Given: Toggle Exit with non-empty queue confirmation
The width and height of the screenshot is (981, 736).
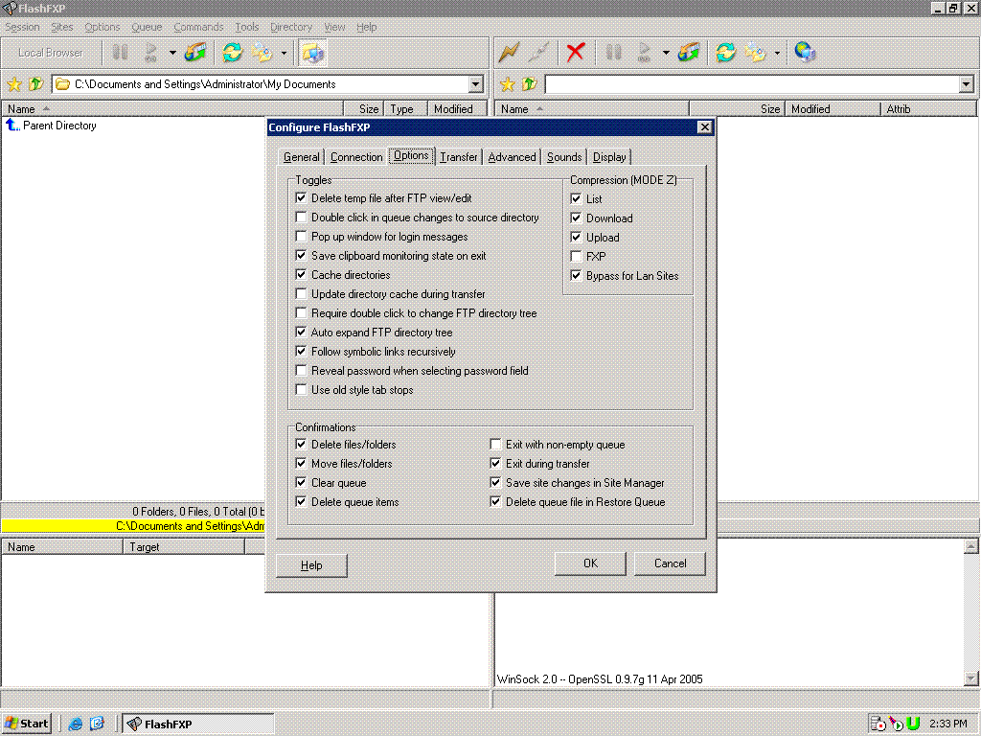Looking at the screenshot, I should point(495,445).
